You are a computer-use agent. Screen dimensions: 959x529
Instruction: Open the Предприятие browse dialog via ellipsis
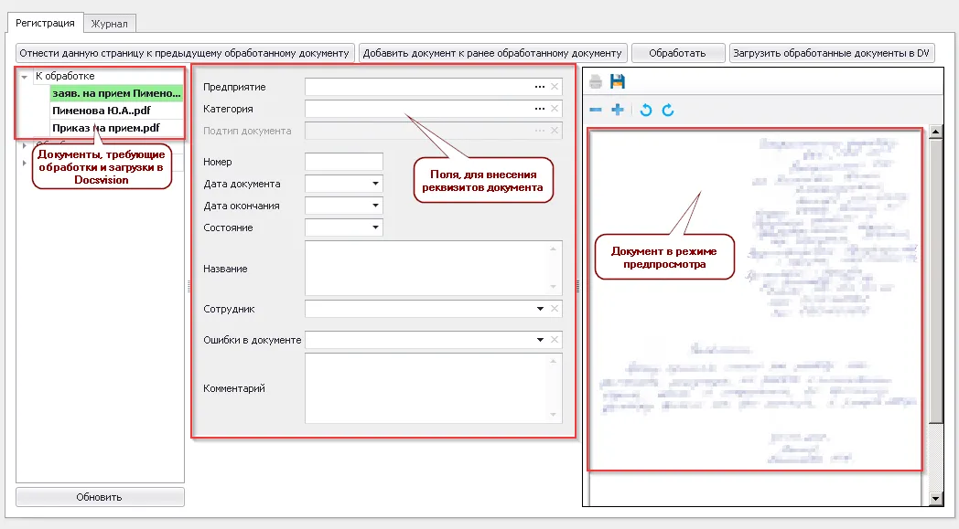(540, 87)
